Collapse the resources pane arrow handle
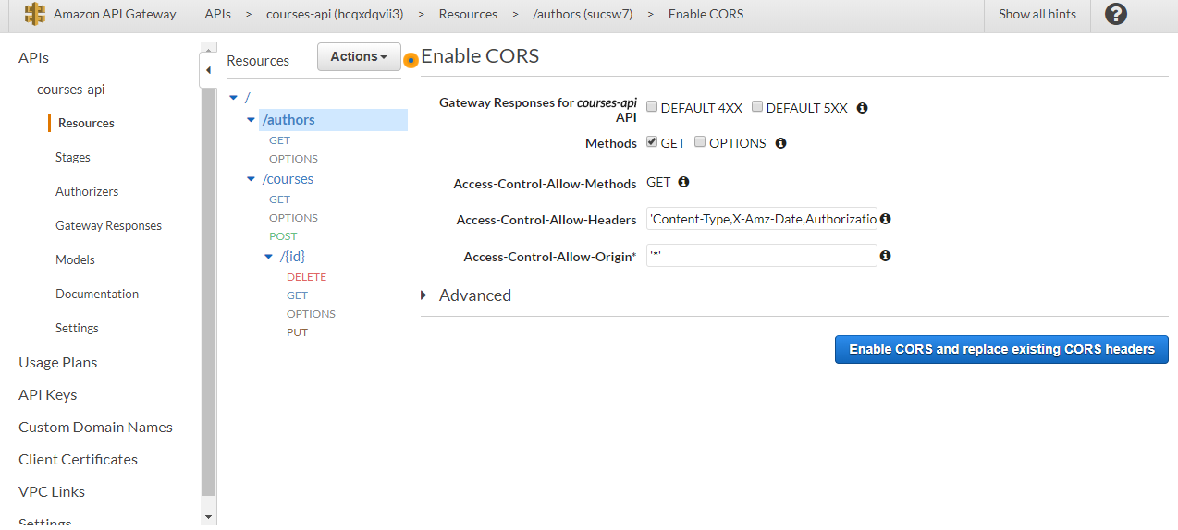Image resolution: width=1178 pixels, height=530 pixels. click(x=208, y=70)
